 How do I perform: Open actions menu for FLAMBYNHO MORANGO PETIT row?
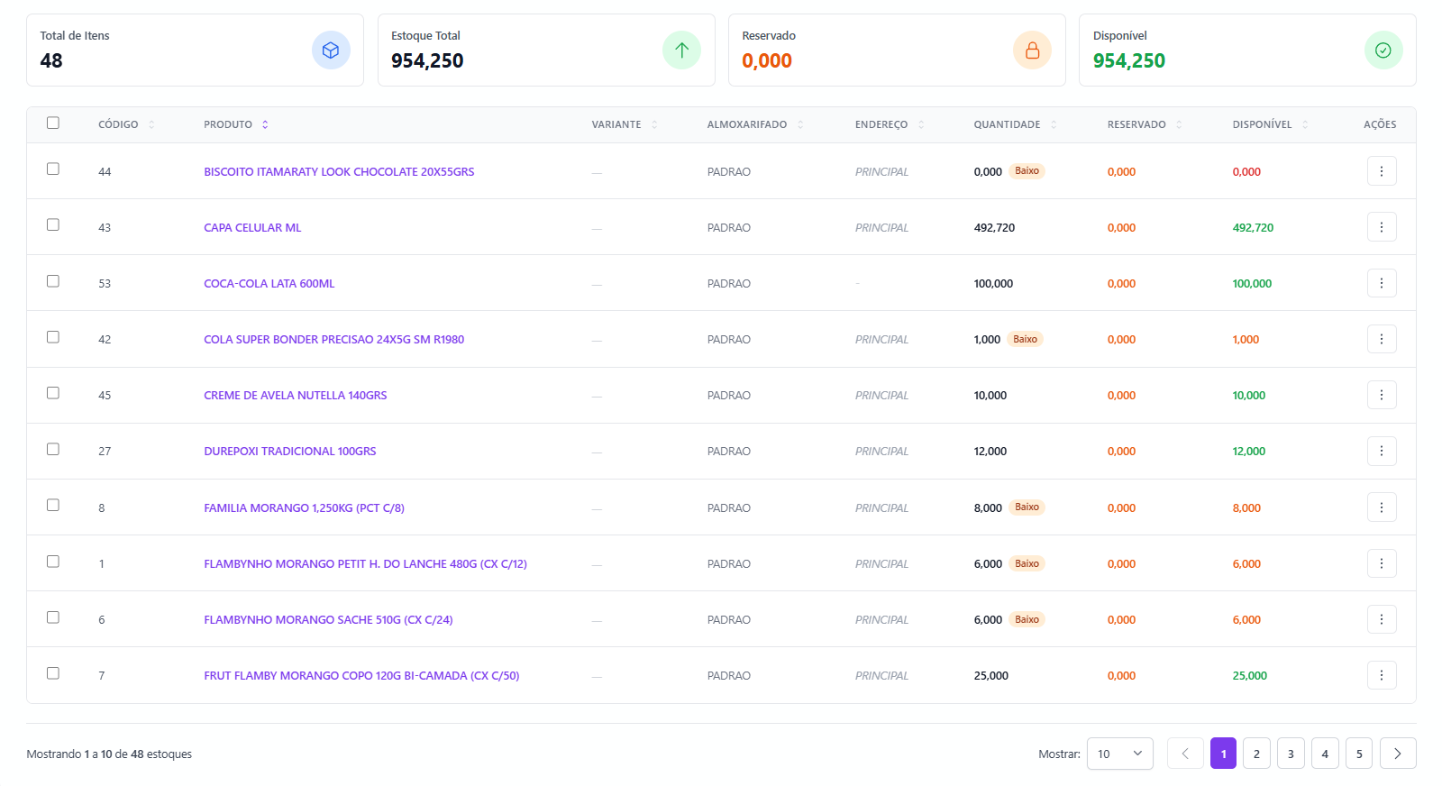click(x=1382, y=563)
